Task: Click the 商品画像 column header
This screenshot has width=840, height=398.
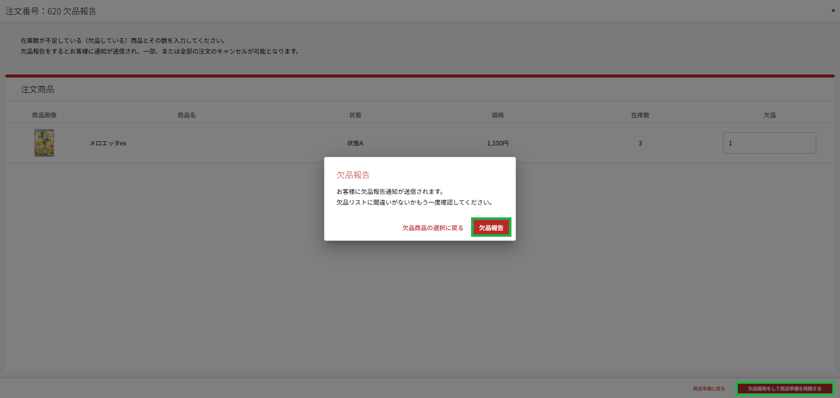Action: tap(44, 115)
